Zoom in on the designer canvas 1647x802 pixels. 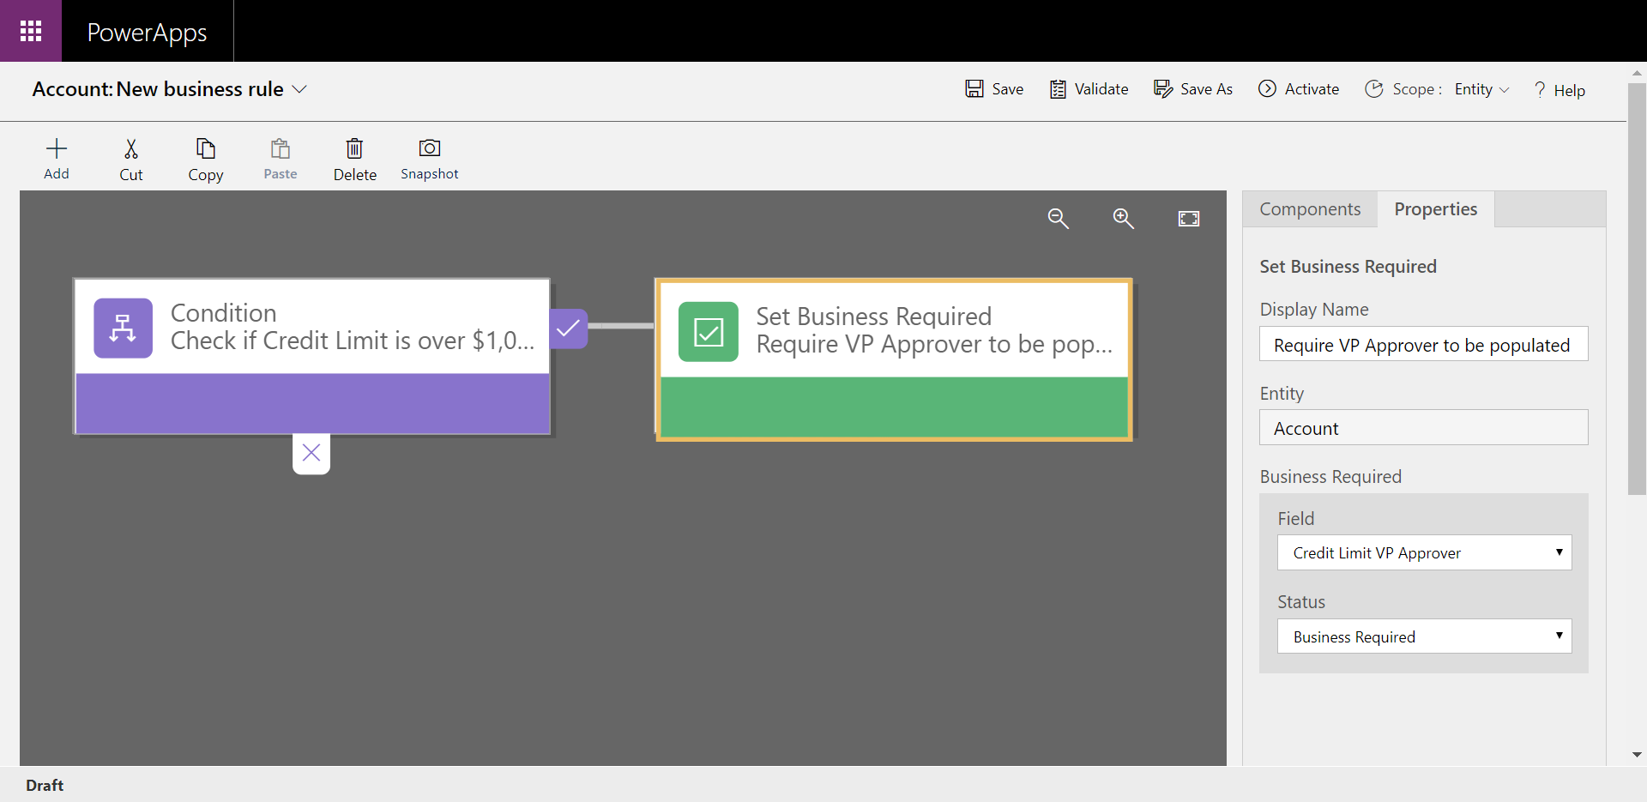(x=1124, y=219)
